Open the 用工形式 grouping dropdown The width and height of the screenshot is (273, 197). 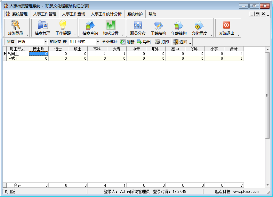tap(98, 42)
